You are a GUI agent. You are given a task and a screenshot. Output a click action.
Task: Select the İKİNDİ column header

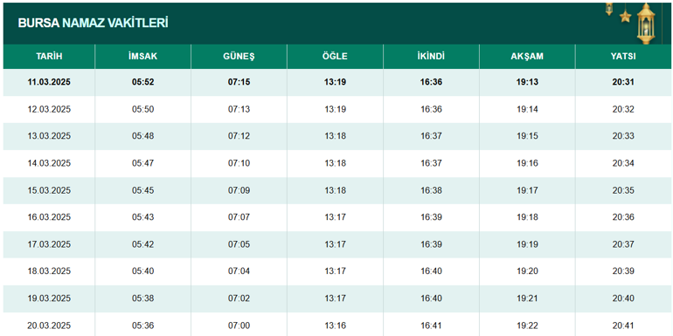tap(432, 57)
